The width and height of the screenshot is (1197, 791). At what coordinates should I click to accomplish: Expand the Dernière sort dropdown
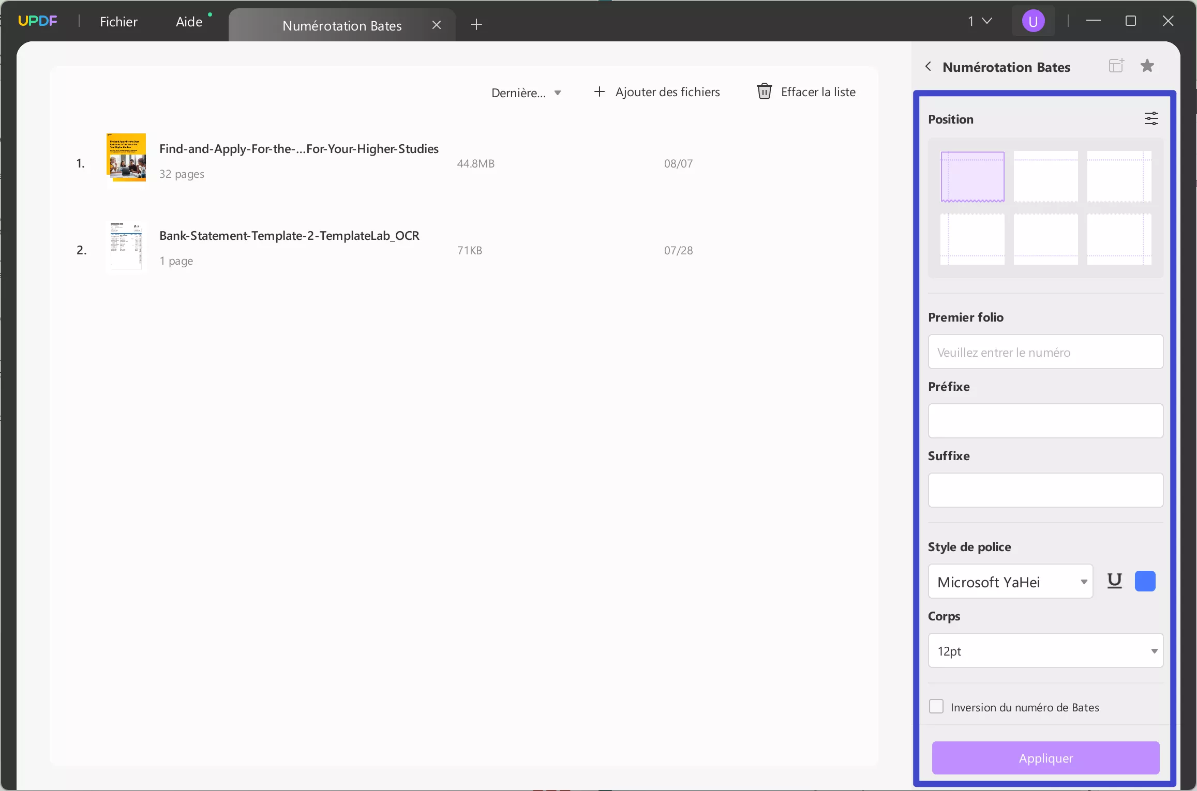coord(526,93)
